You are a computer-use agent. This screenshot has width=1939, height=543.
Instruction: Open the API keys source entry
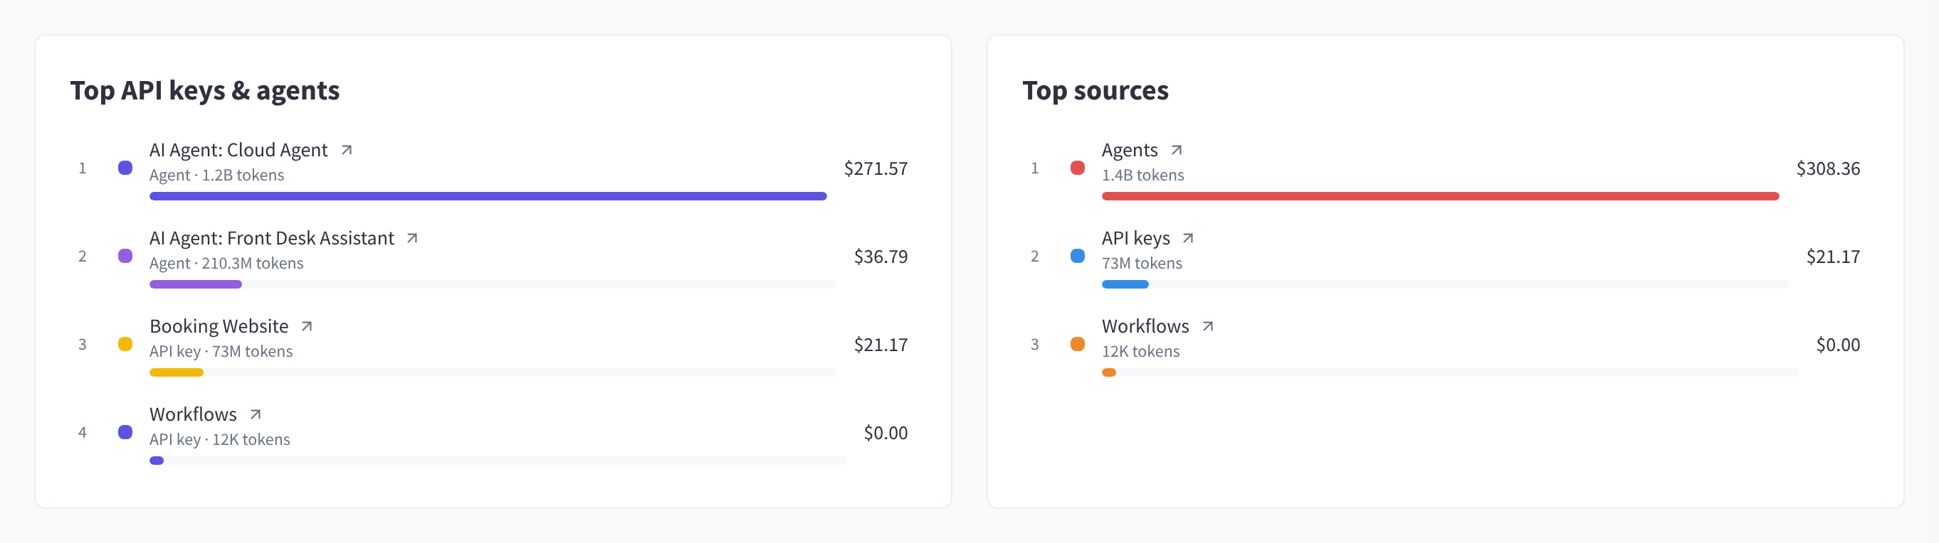click(x=1136, y=238)
